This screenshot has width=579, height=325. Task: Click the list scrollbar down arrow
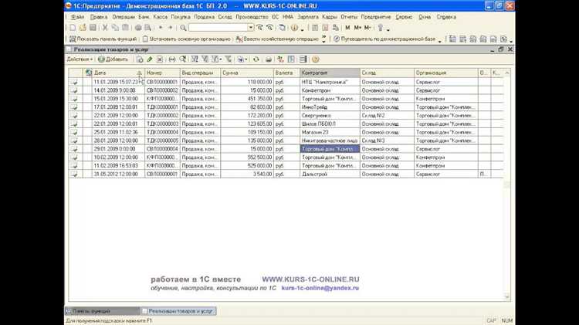pyautogui.click(x=507, y=296)
